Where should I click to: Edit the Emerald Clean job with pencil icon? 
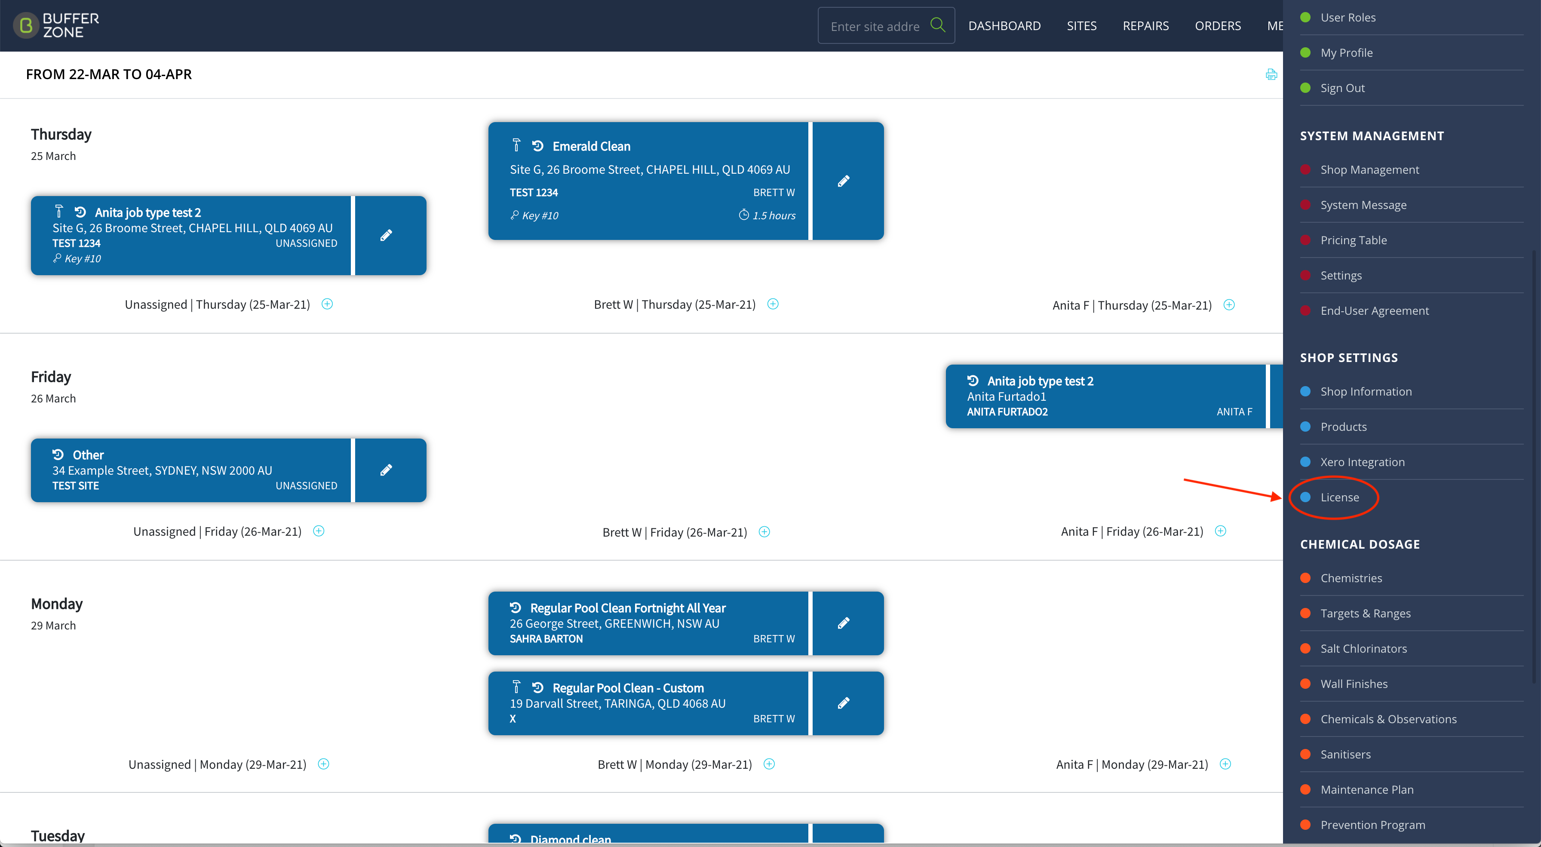click(x=844, y=181)
